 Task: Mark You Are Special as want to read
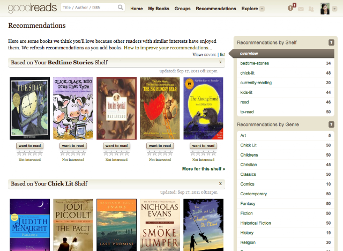click(116, 146)
